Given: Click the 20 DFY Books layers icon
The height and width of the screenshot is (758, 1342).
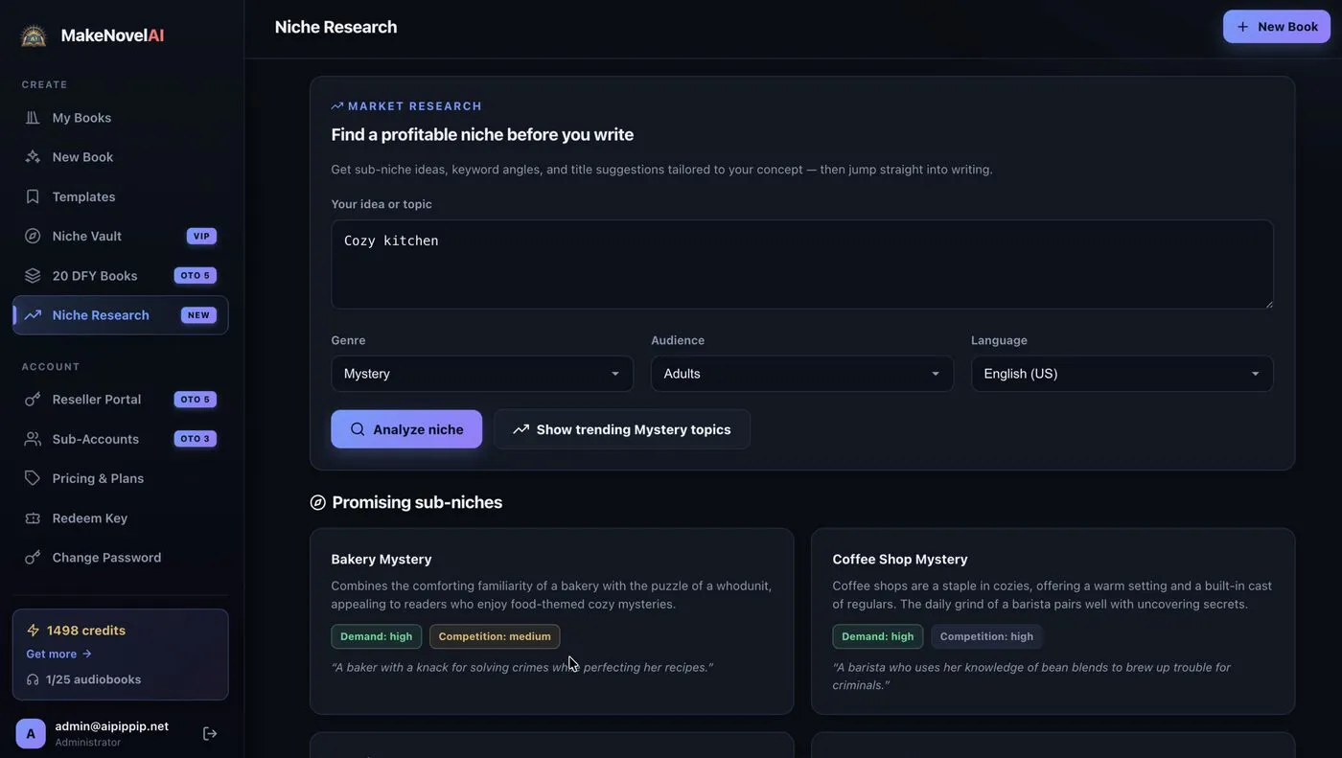Looking at the screenshot, I should click(33, 276).
